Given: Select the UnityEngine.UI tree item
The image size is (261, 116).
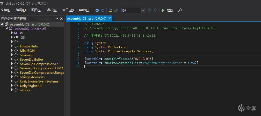Looking at the screenshot, I should pos(31,86).
